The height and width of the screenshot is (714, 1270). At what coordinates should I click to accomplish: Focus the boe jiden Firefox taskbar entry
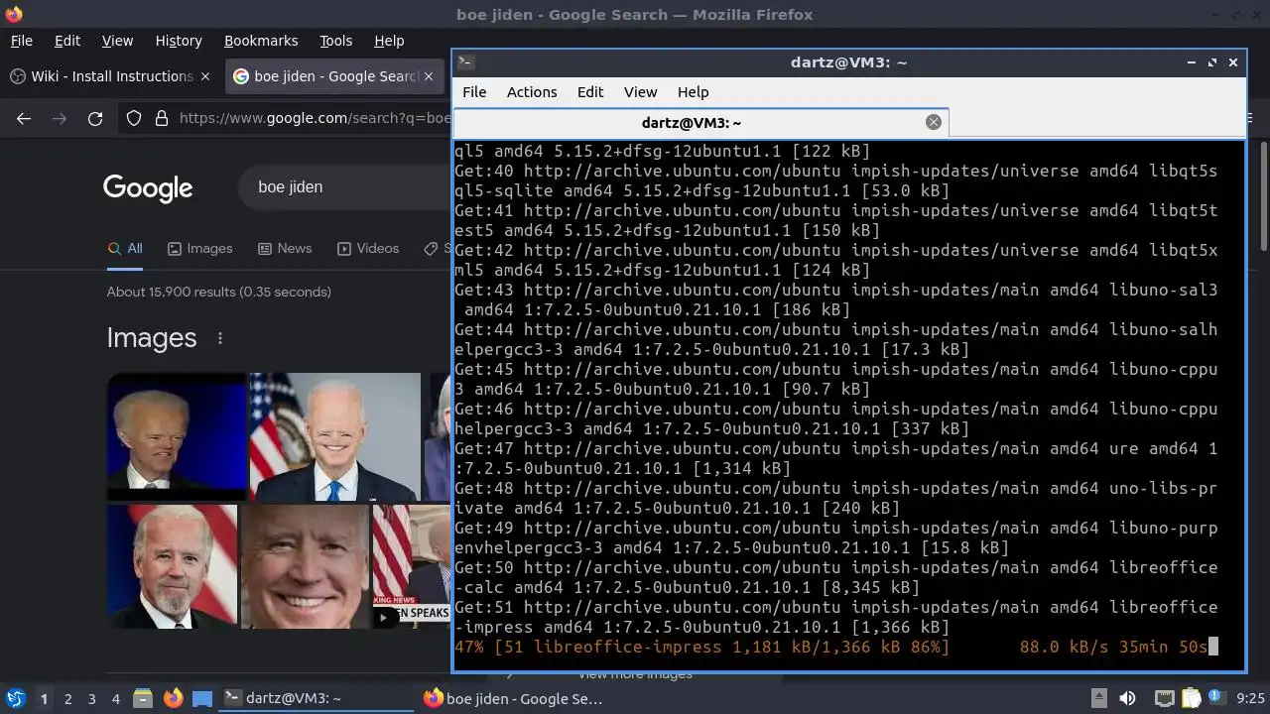click(516, 698)
